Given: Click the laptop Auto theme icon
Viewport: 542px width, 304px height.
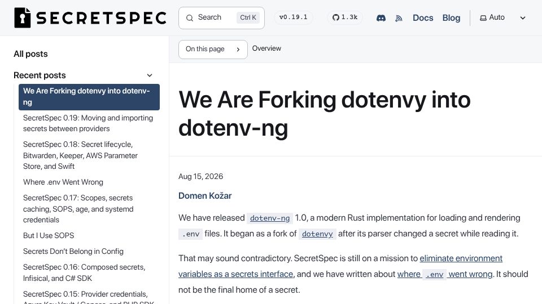Looking at the screenshot, I should pyautogui.click(x=483, y=18).
